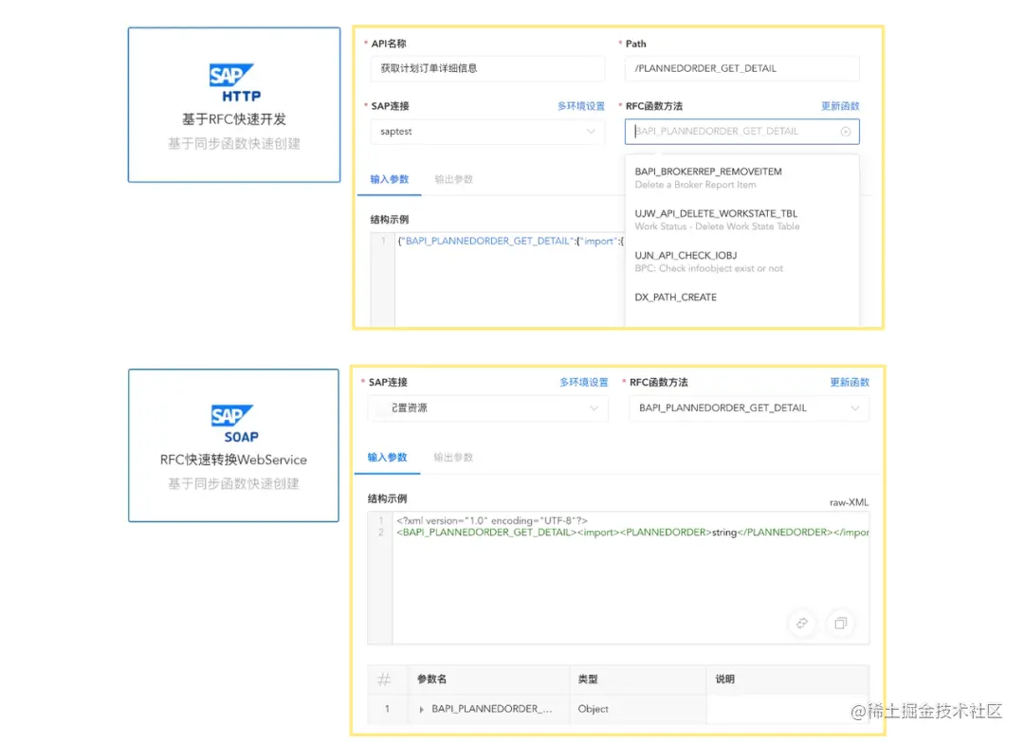This screenshot has height=742, width=1024.
Task: Open the saptest SAP连接 dropdown
Action: [x=486, y=131]
